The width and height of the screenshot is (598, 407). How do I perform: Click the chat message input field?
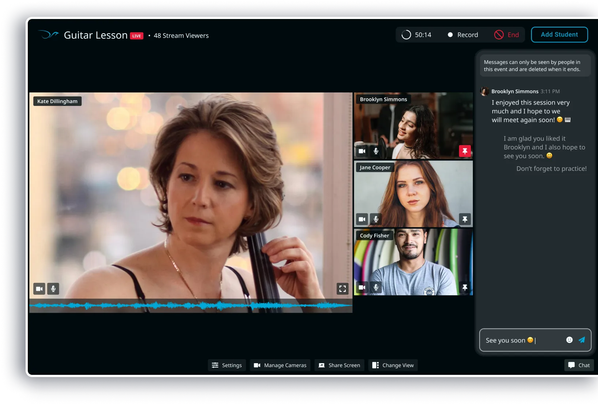tap(523, 340)
